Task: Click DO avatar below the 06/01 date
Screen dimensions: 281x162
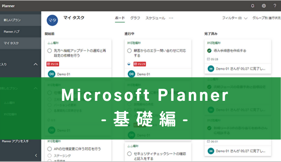Action: coord(211,151)
